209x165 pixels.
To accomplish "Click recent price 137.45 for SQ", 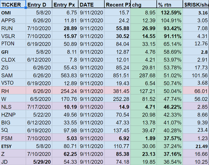I will pyautogui.click(x=117, y=130).
